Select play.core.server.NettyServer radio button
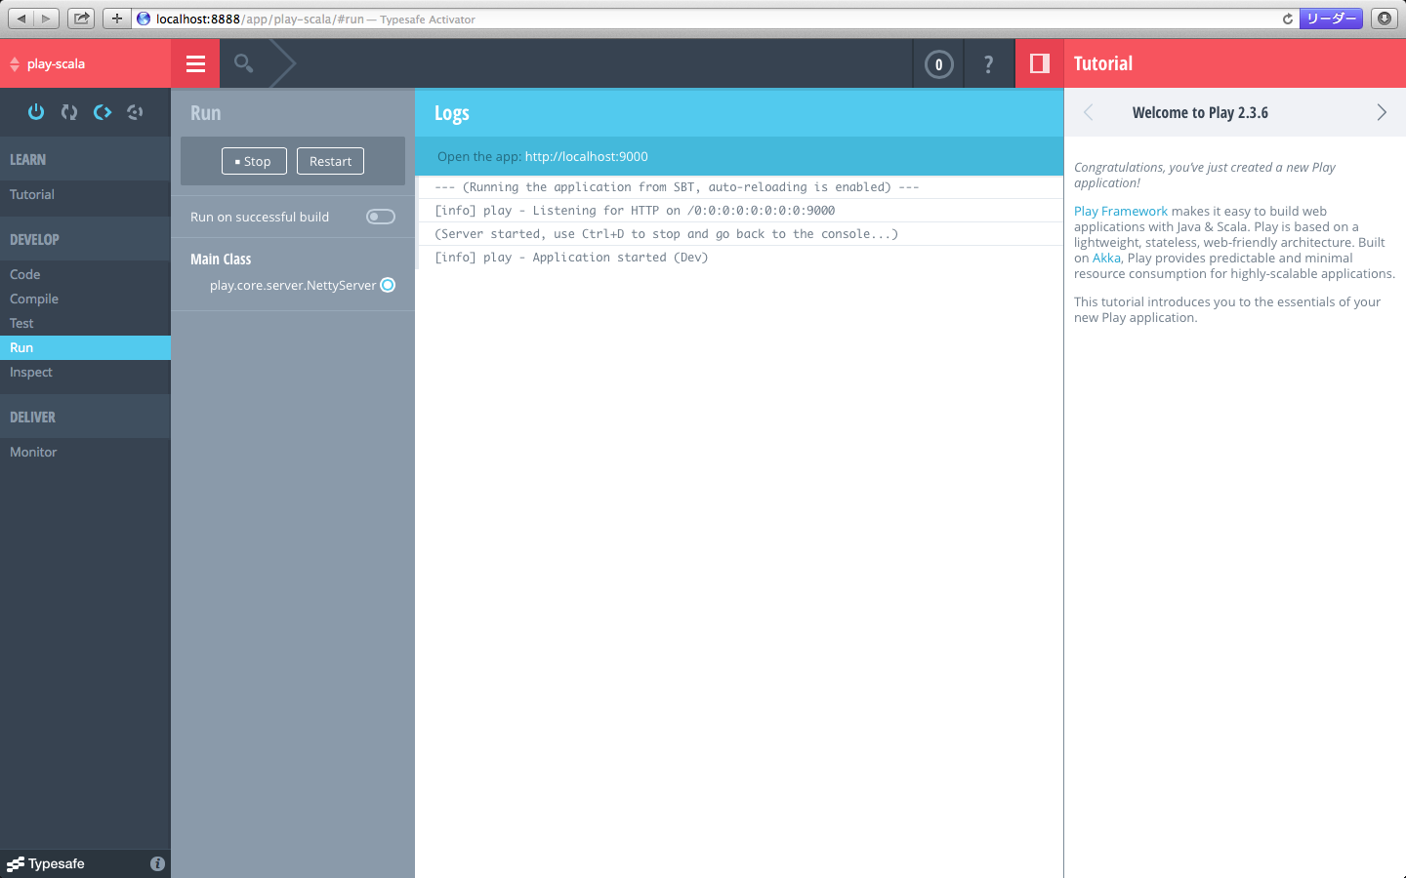 pyautogui.click(x=388, y=285)
